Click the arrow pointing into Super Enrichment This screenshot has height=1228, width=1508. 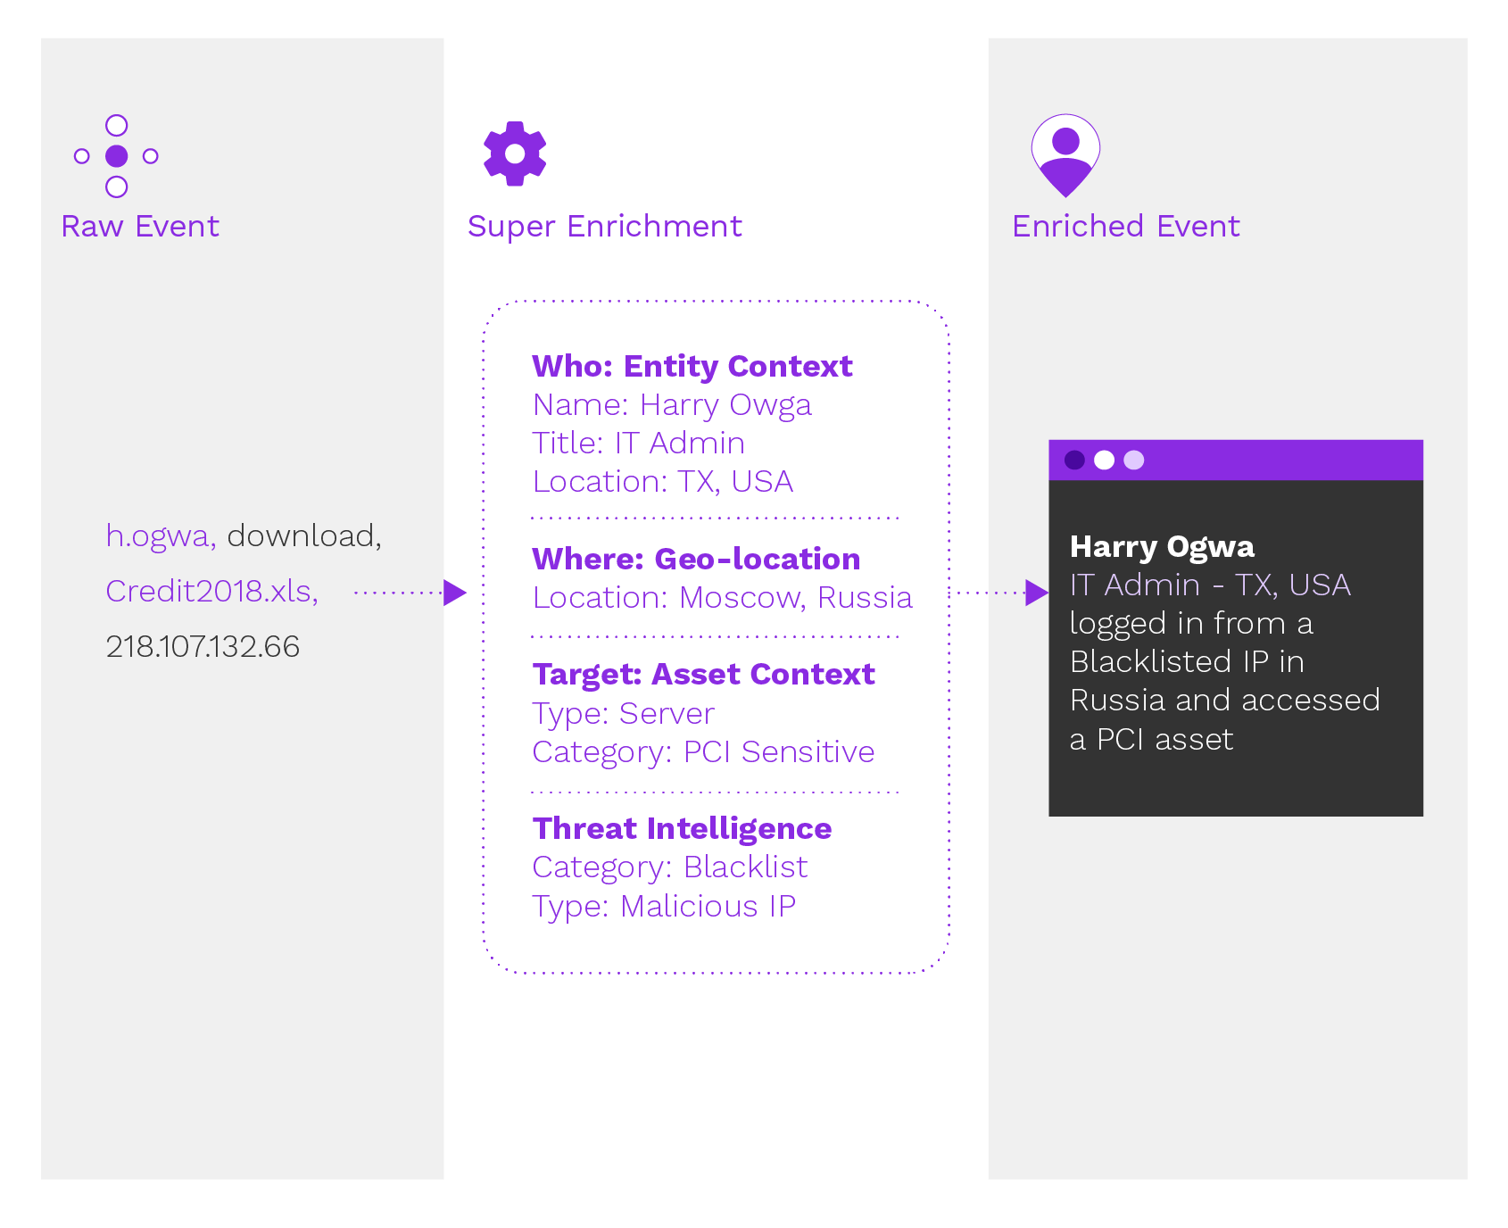click(454, 593)
